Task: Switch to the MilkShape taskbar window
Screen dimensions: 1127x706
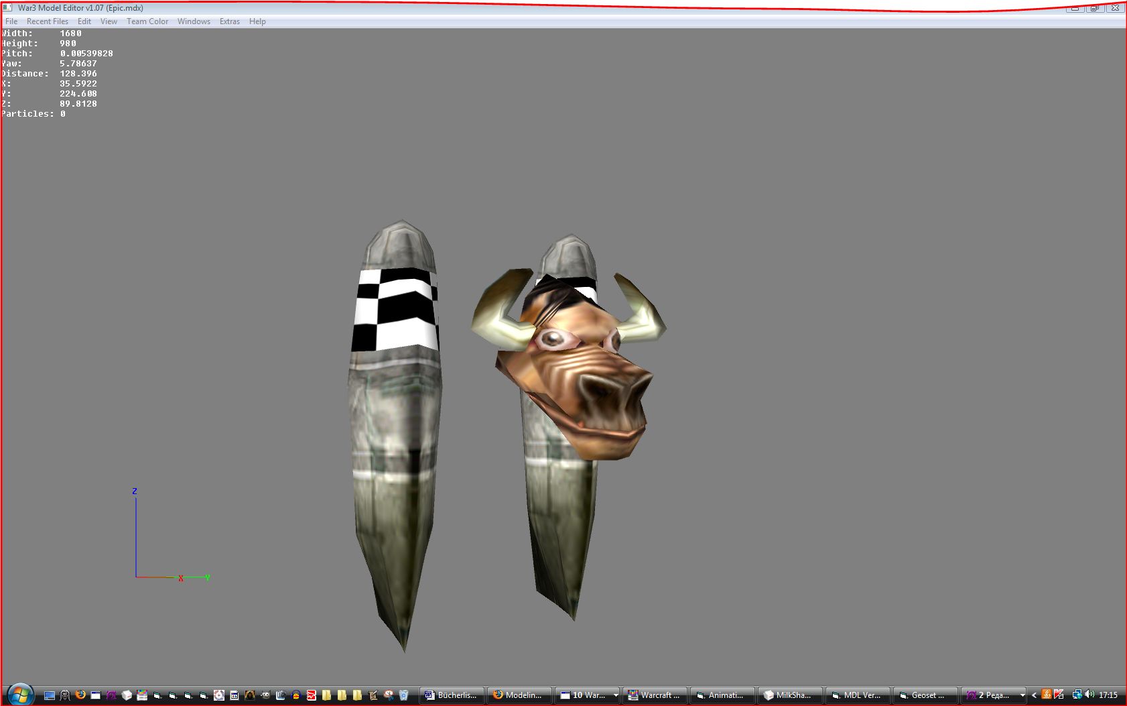Action: tap(788, 695)
